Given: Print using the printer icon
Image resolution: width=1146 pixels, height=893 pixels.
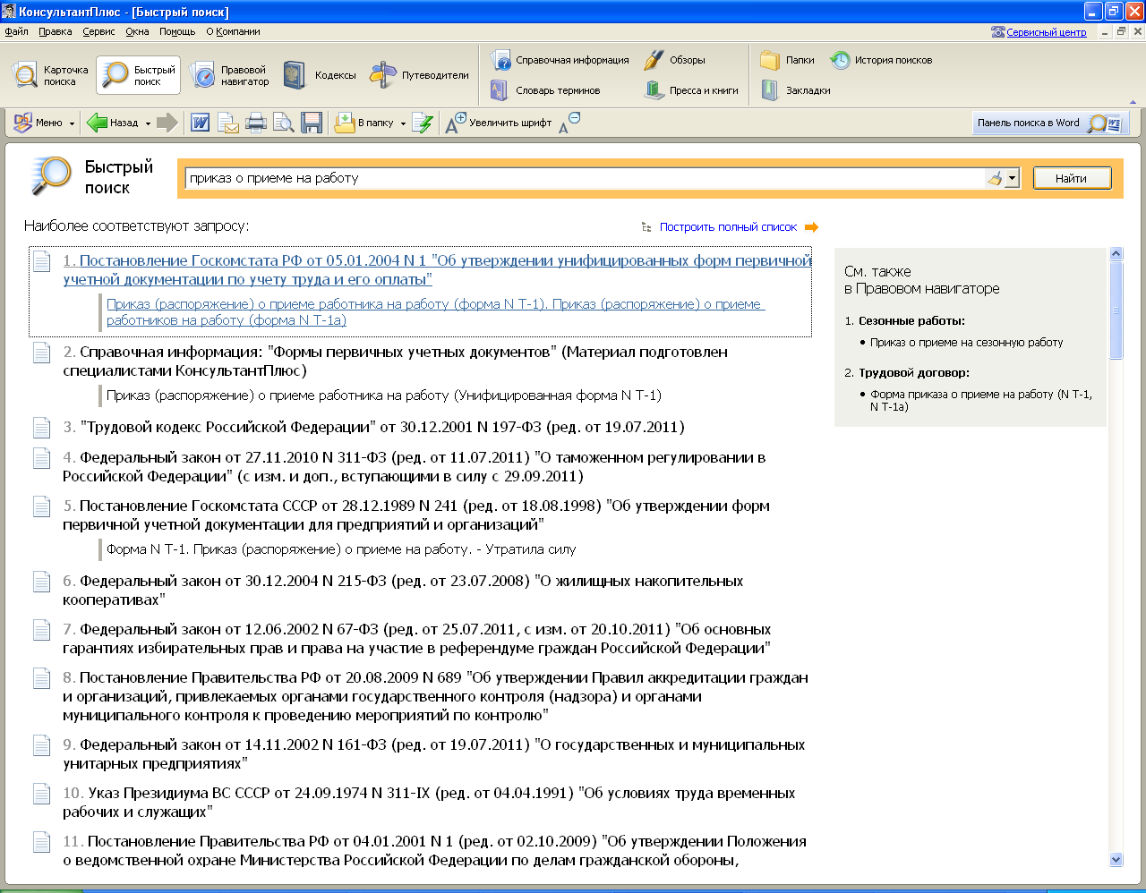Looking at the screenshot, I should [256, 123].
